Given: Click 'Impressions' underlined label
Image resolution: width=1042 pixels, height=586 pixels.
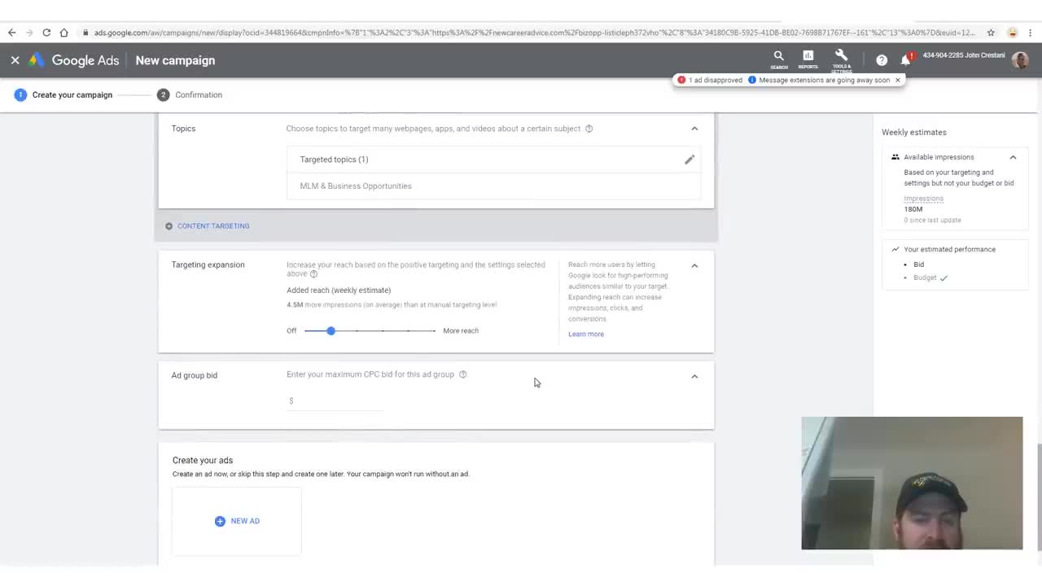Looking at the screenshot, I should click(923, 199).
